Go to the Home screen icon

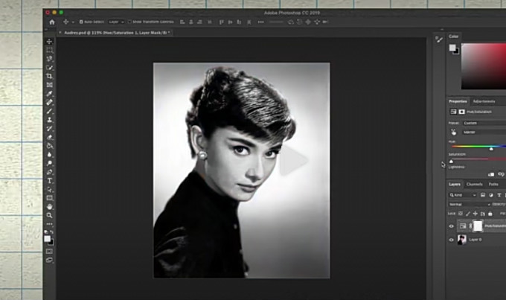pyautogui.click(x=51, y=22)
